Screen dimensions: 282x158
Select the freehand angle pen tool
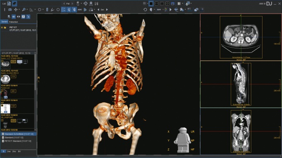(52, 10)
